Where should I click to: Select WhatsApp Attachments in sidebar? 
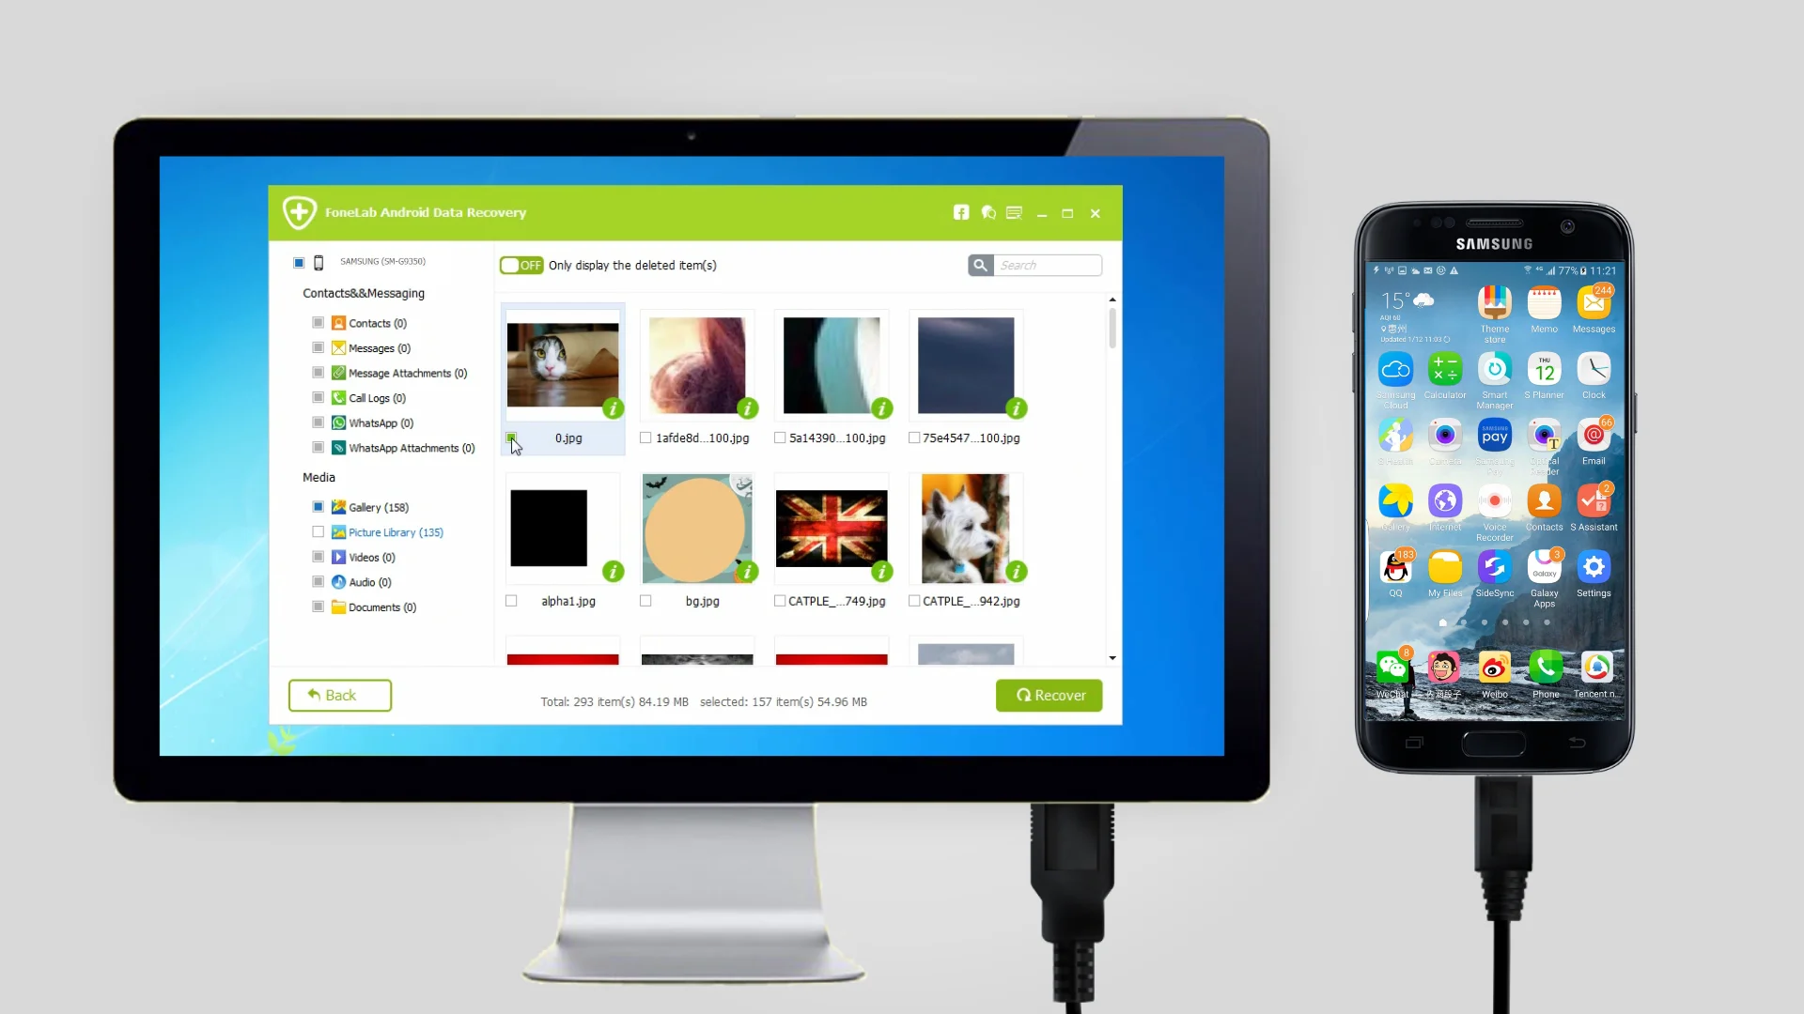(410, 448)
